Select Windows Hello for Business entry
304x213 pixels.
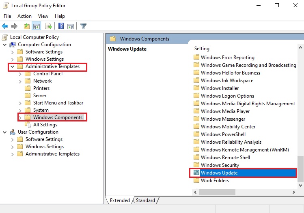(x=231, y=73)
